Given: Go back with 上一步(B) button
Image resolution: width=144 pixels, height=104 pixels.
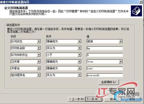Looking at the screenshot, I should [77, 99].
